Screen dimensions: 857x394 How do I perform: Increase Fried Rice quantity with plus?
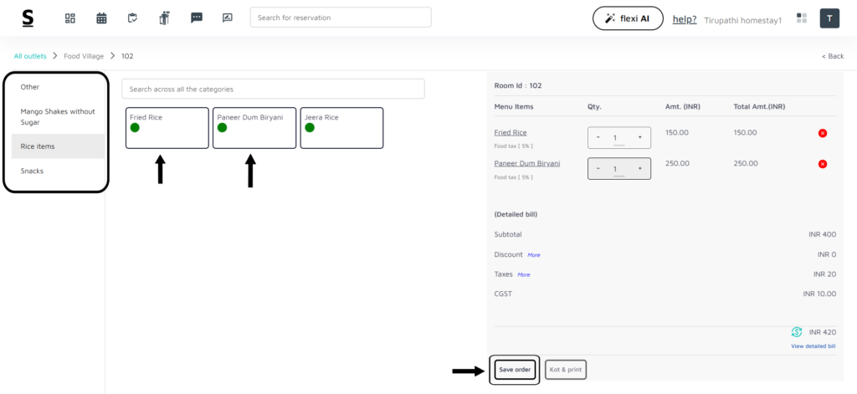[x=639, y=137]
